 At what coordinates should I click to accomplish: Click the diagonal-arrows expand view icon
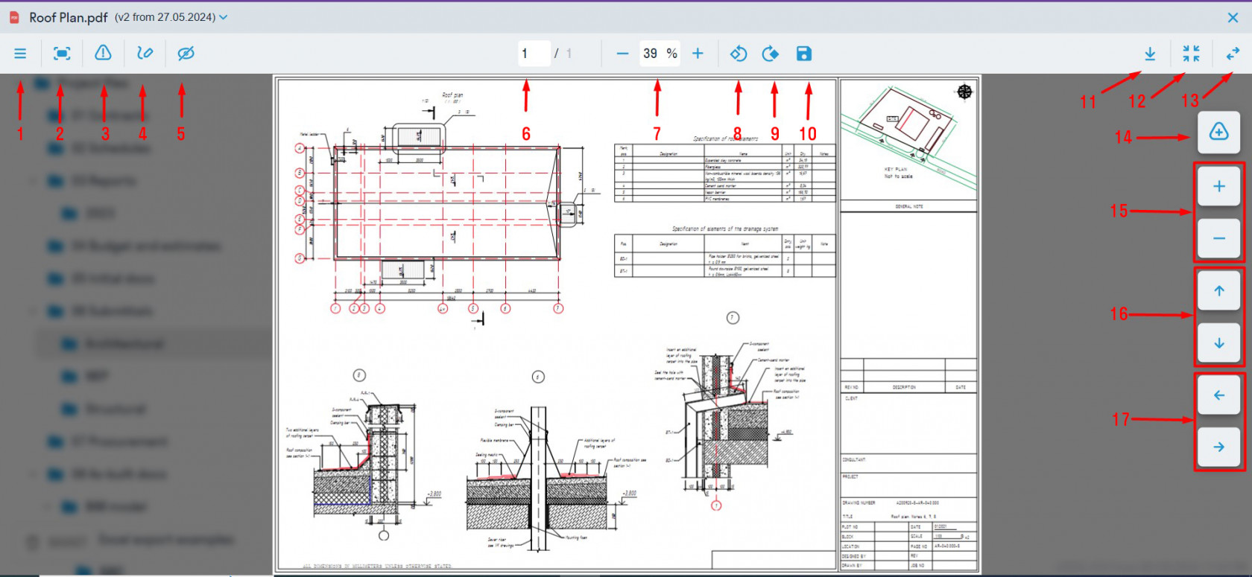click(x=1233, y=54)
